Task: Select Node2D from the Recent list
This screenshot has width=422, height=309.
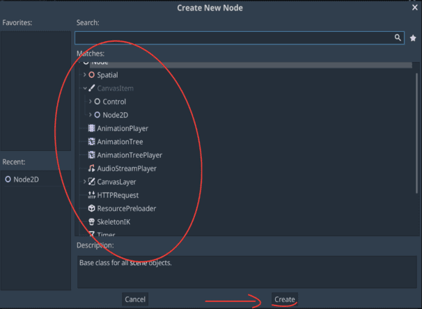Action: tap(27, 179)
